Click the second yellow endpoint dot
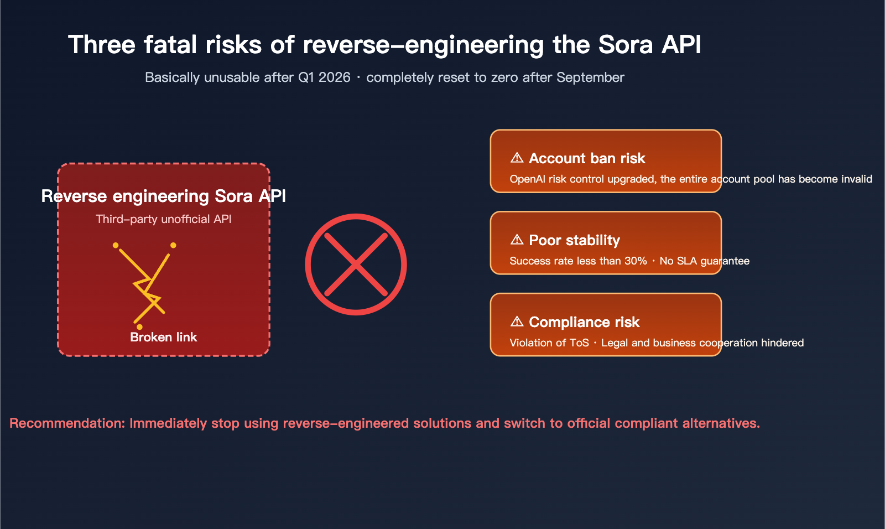Viewport: 885px width, 529px height. [173, 245]
